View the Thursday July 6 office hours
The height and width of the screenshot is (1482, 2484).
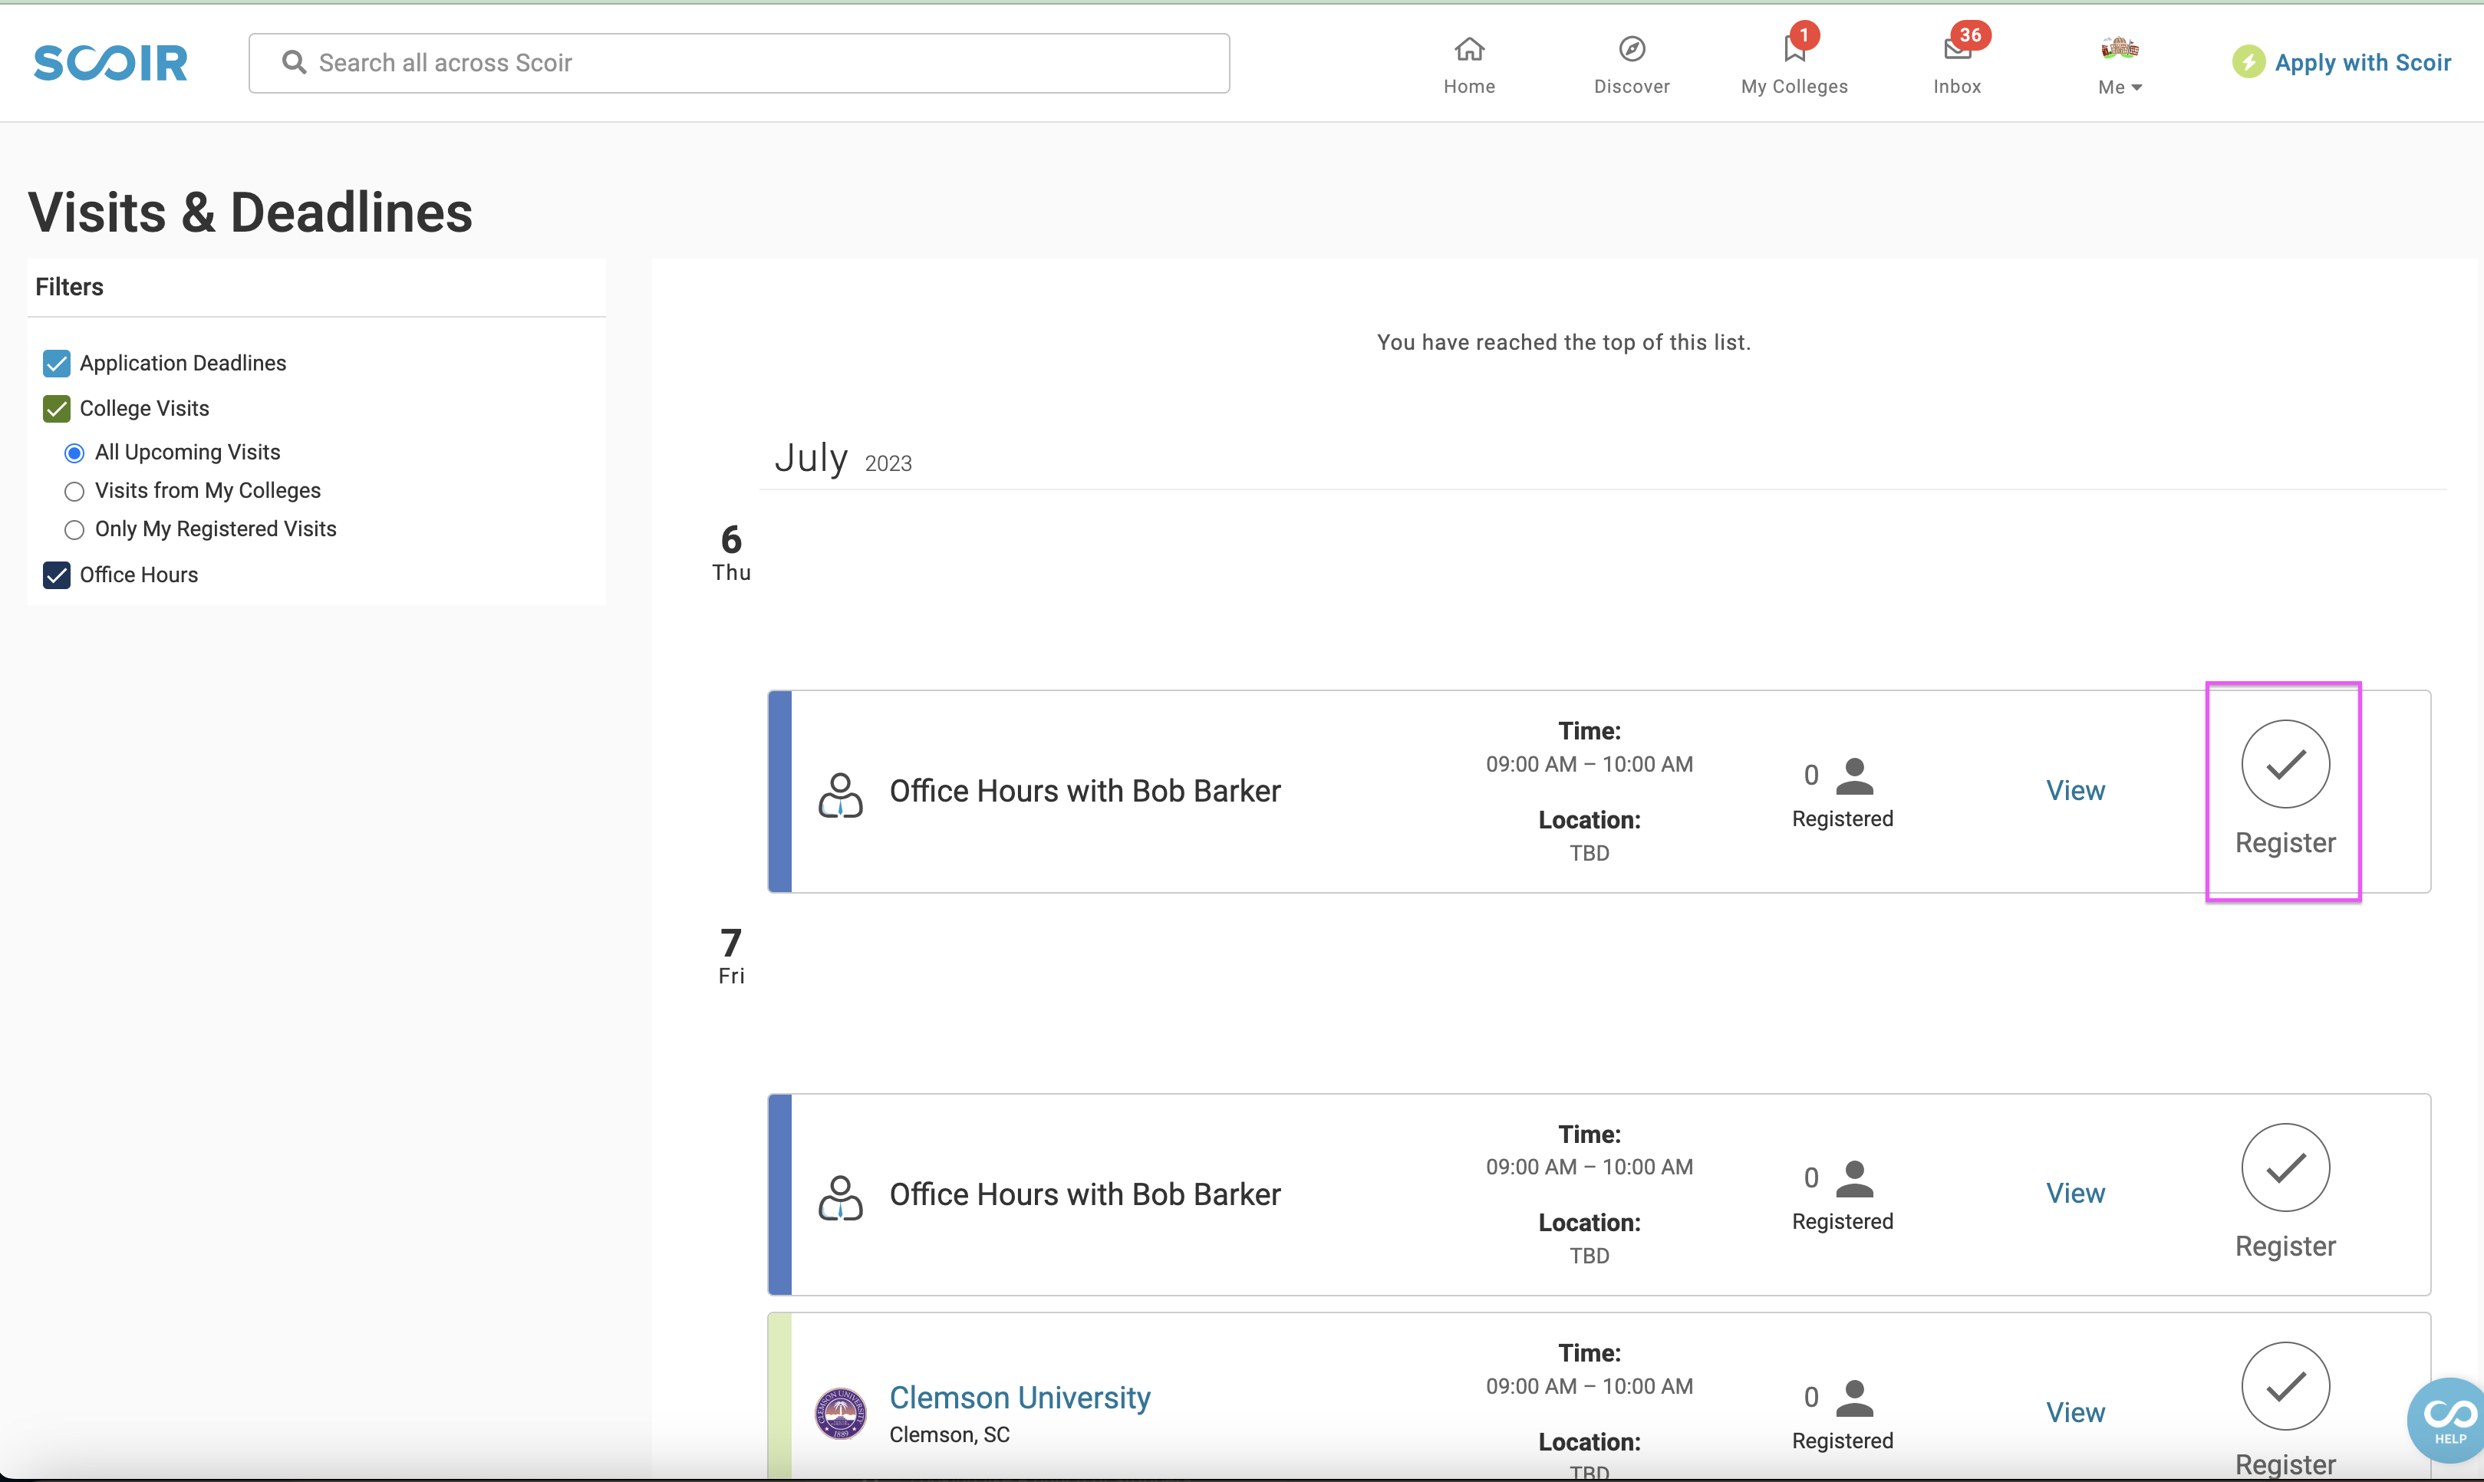pos(2074,790)
